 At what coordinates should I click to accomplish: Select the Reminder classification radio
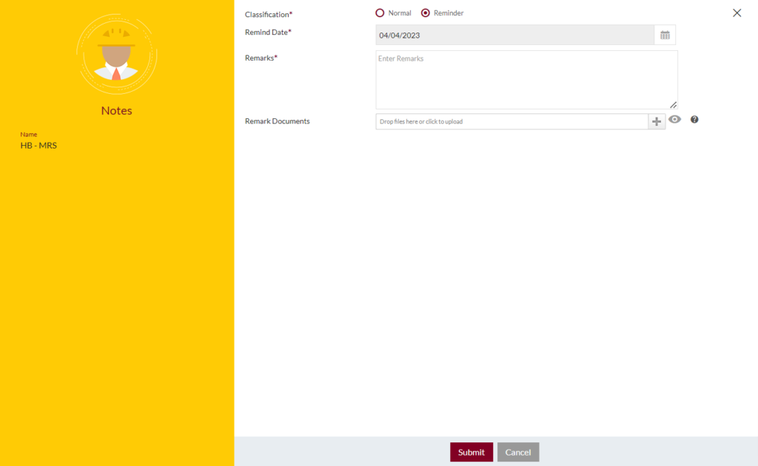[x=426, y=13]
